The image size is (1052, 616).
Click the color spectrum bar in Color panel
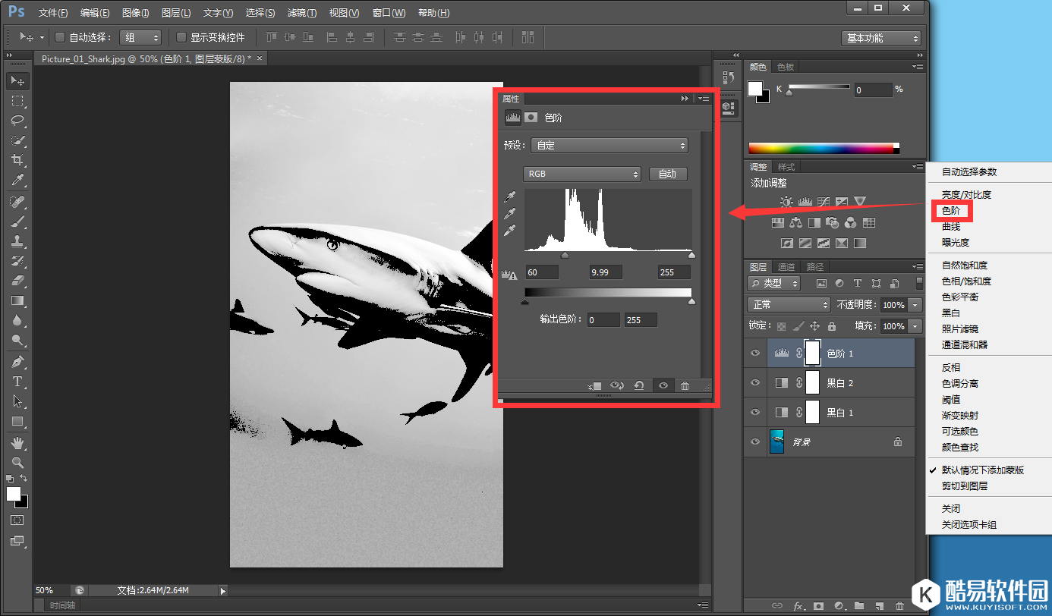823,148
